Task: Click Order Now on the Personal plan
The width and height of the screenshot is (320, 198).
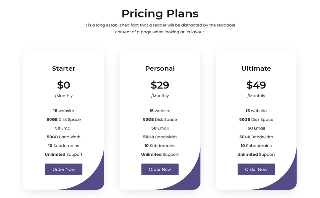Action: (160, 169)
